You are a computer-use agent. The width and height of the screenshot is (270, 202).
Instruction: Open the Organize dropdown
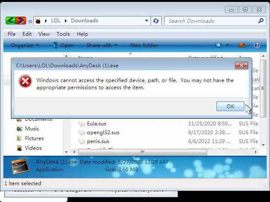click(x=25, y=45)
